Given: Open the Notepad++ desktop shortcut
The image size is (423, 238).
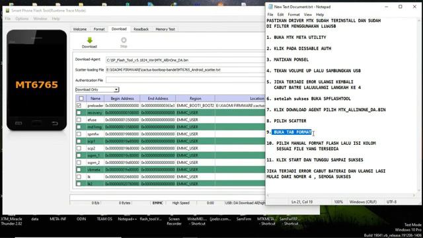Looking at the screenshot, I should click(x=127, y=219).
